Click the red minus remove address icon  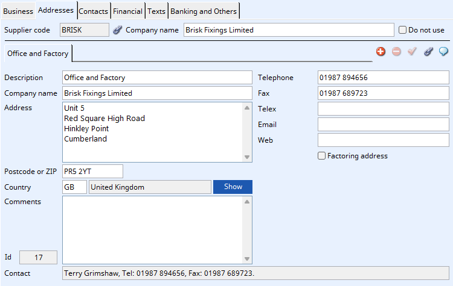(x=396, y=52)
